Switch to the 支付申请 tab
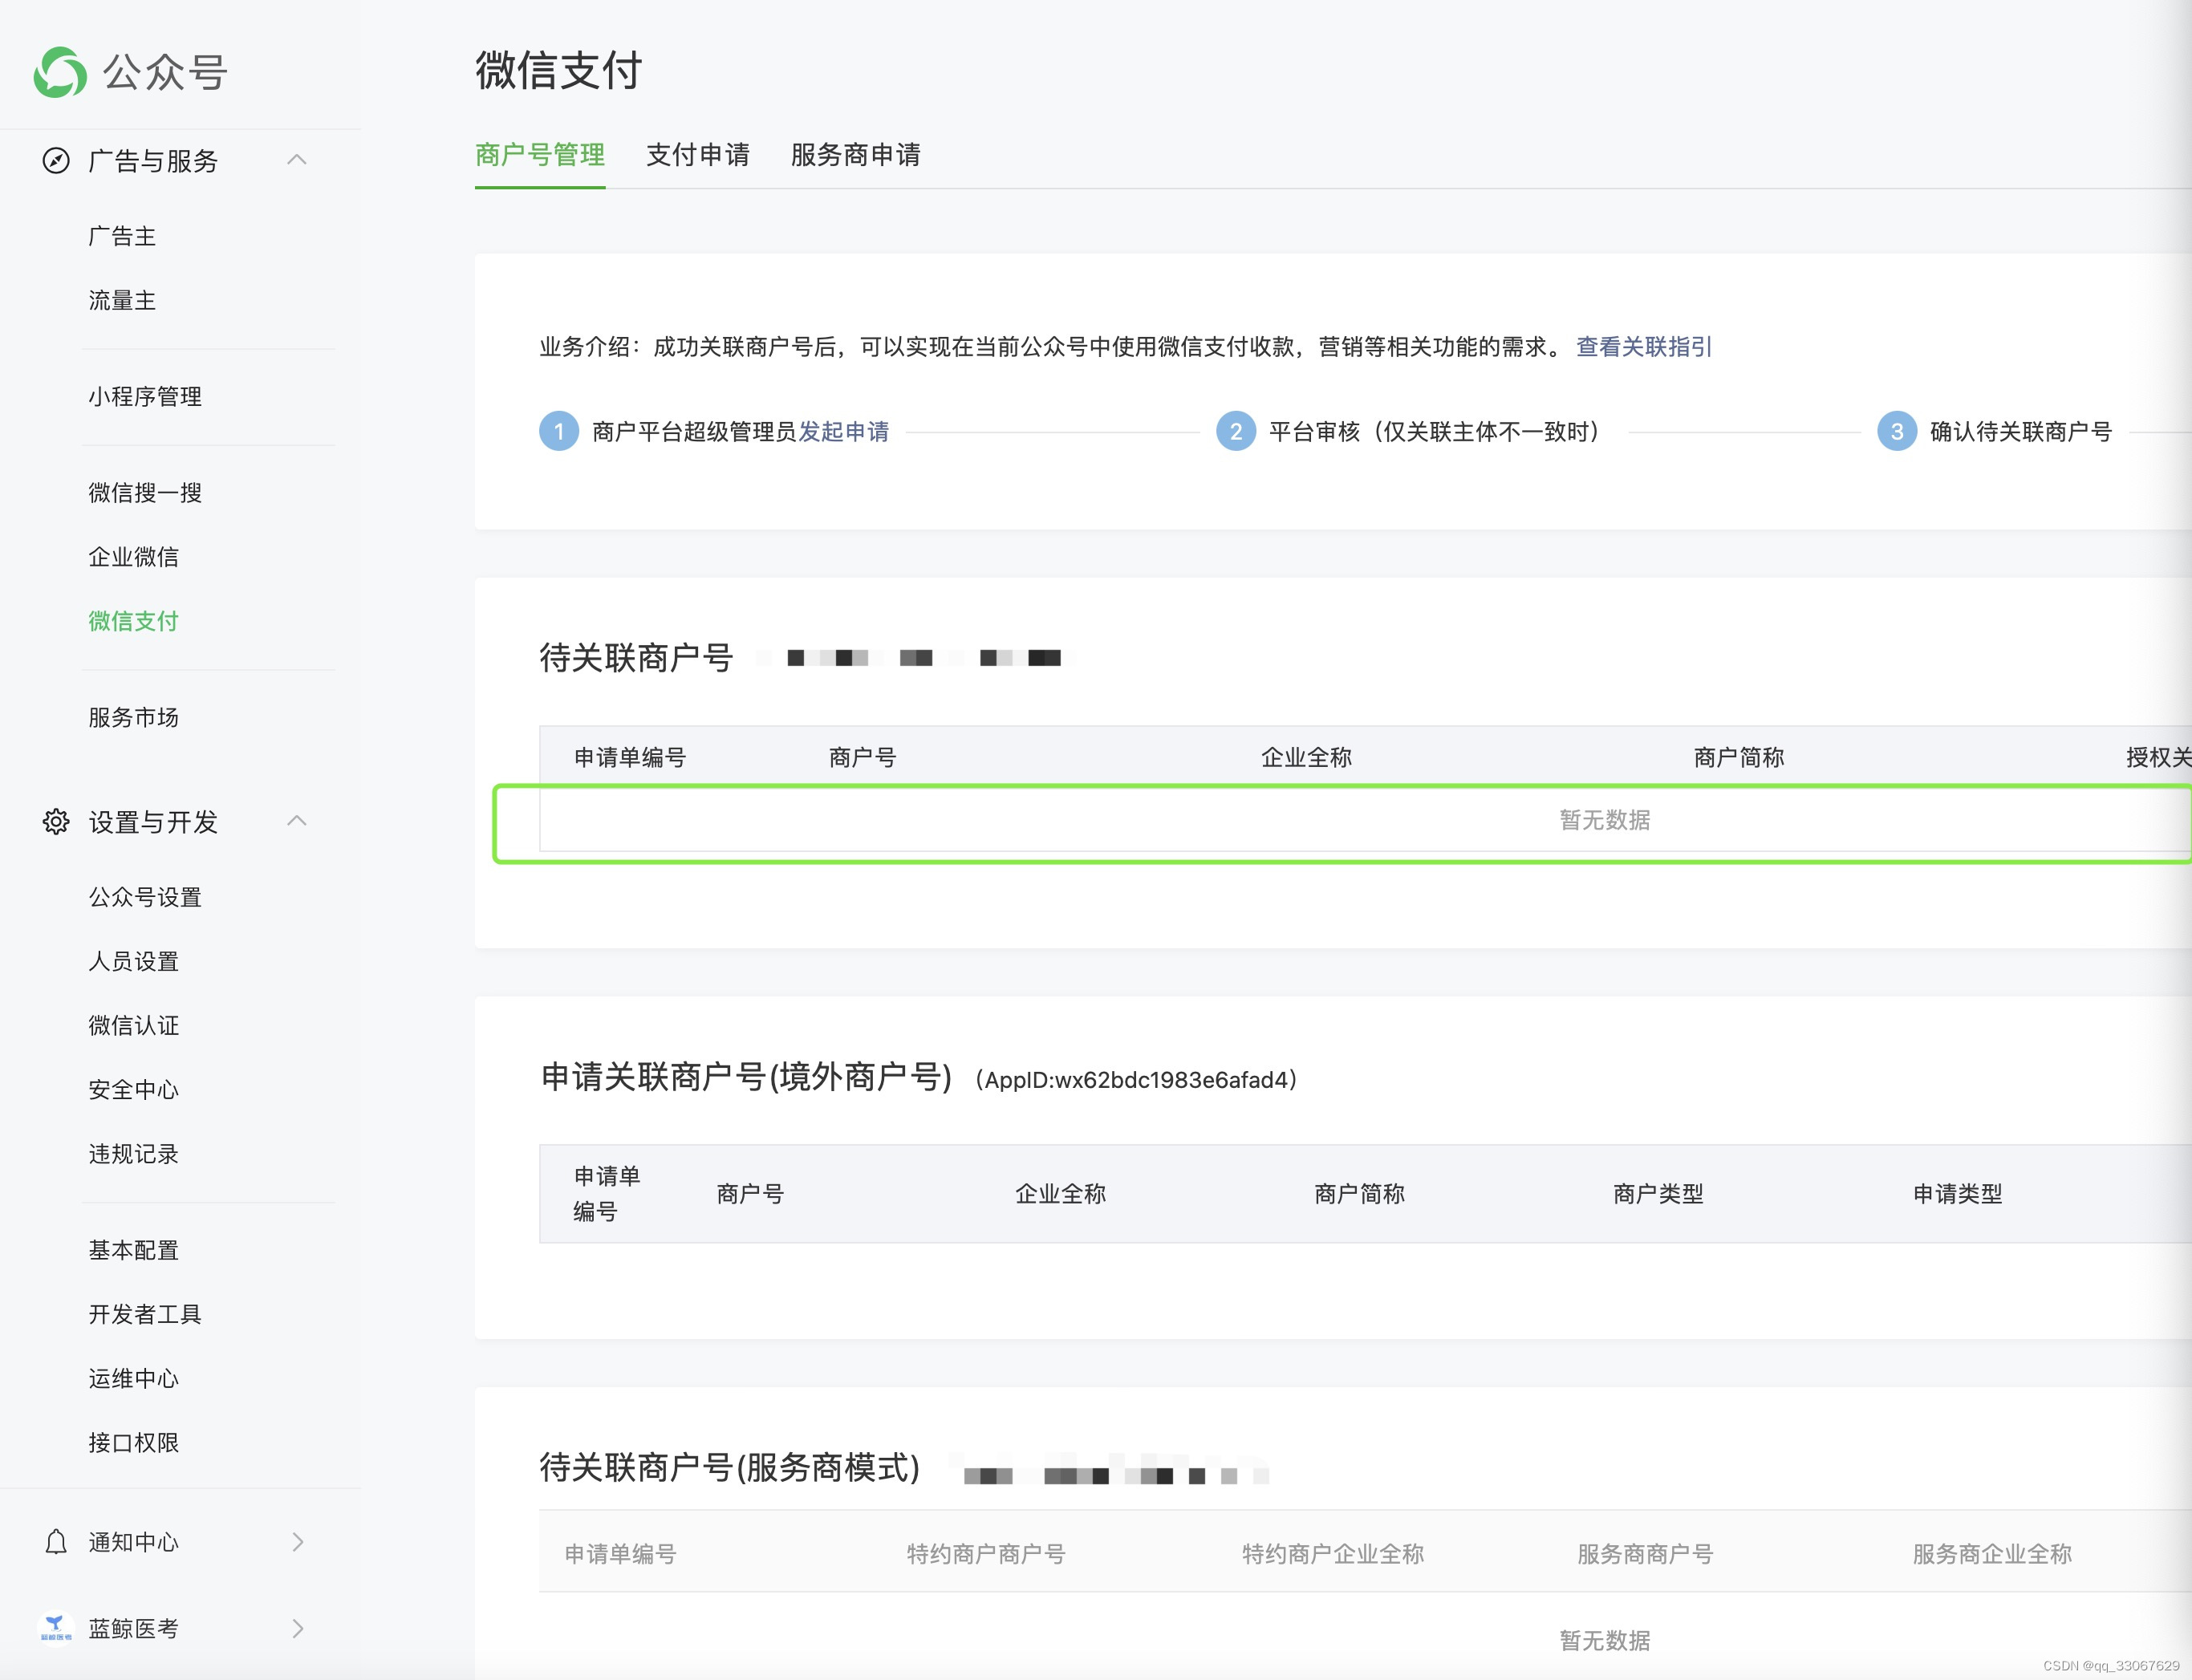Viewport: 2192px width, 1680px height. pos(698,155)
